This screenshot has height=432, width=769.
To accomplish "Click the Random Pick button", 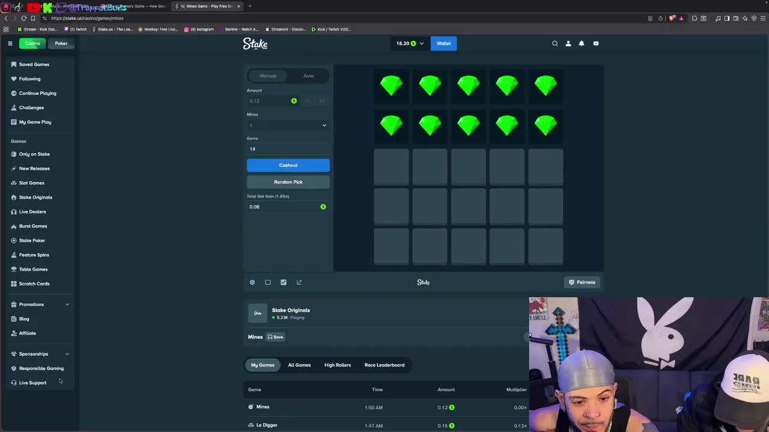I will [x=288, y=182].
